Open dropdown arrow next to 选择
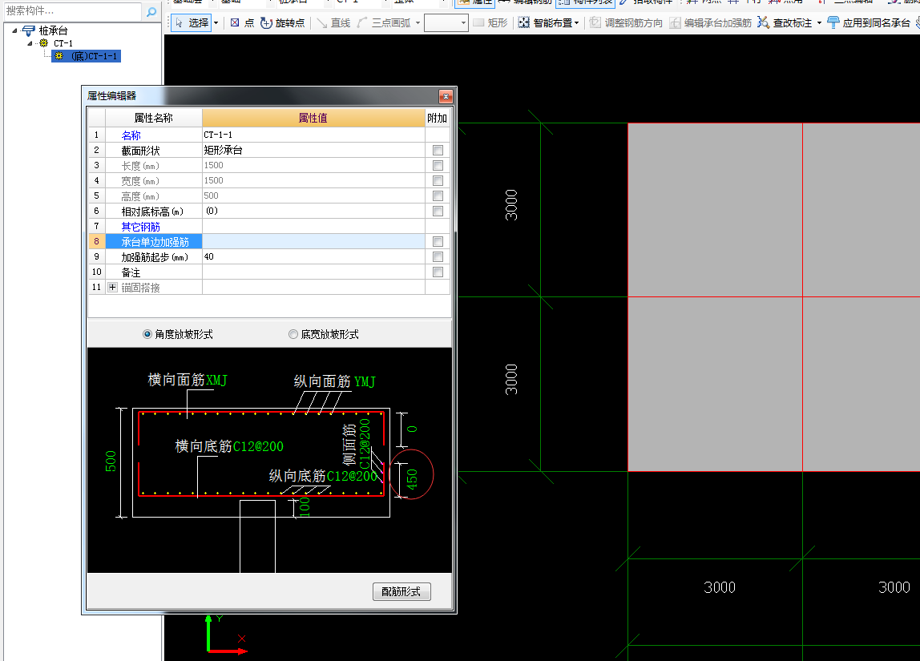The width and height of the screenshot is (920, 661). [x=216, y=23]
